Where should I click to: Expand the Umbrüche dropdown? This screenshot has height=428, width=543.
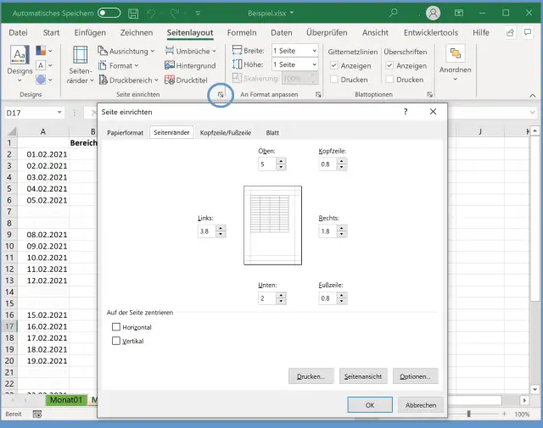pos(192,51)
